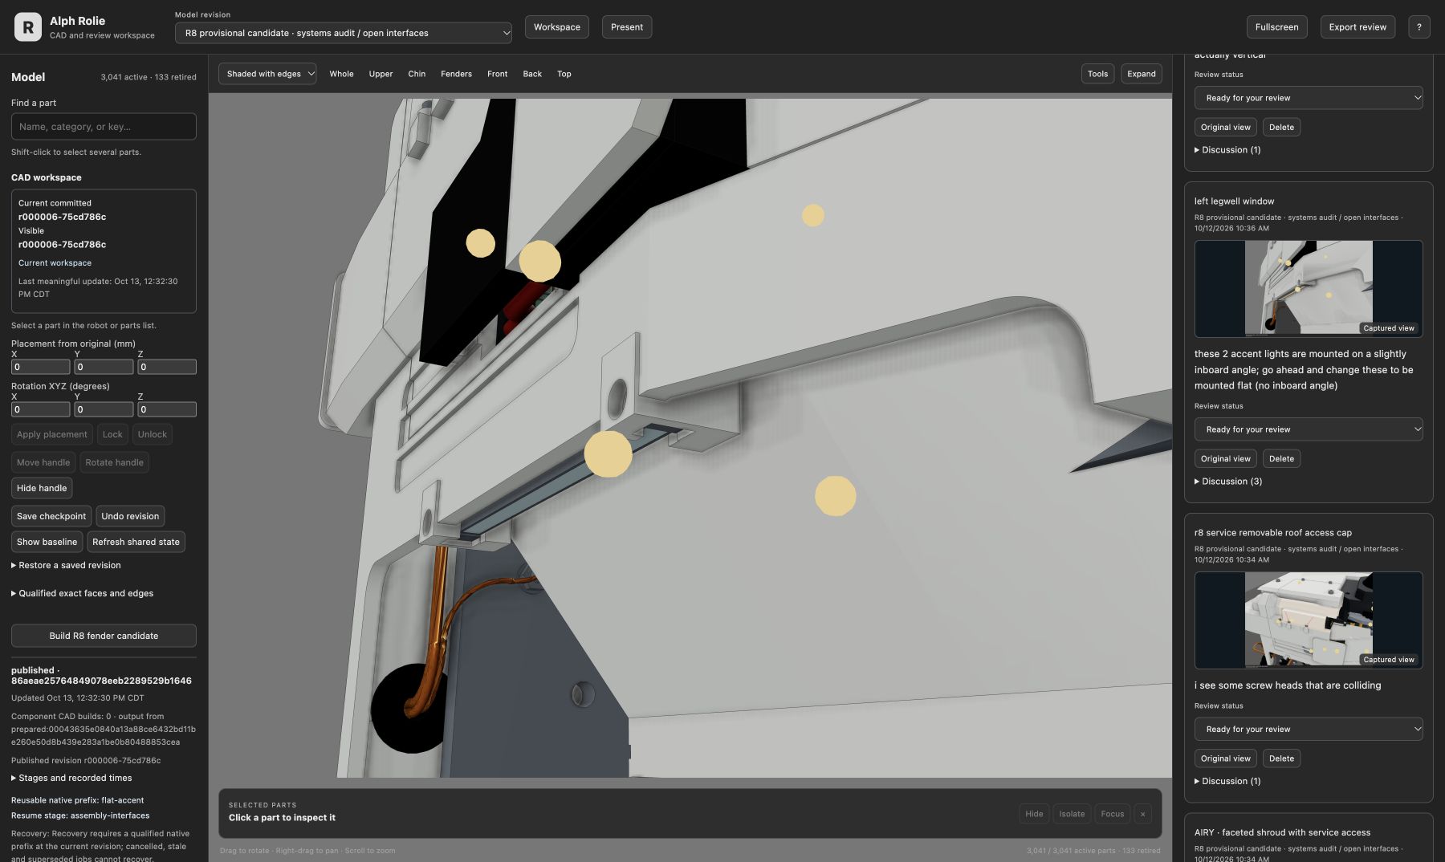Open the viewport Tools button
1445x862 pixels.
(x=1097, y=74)
